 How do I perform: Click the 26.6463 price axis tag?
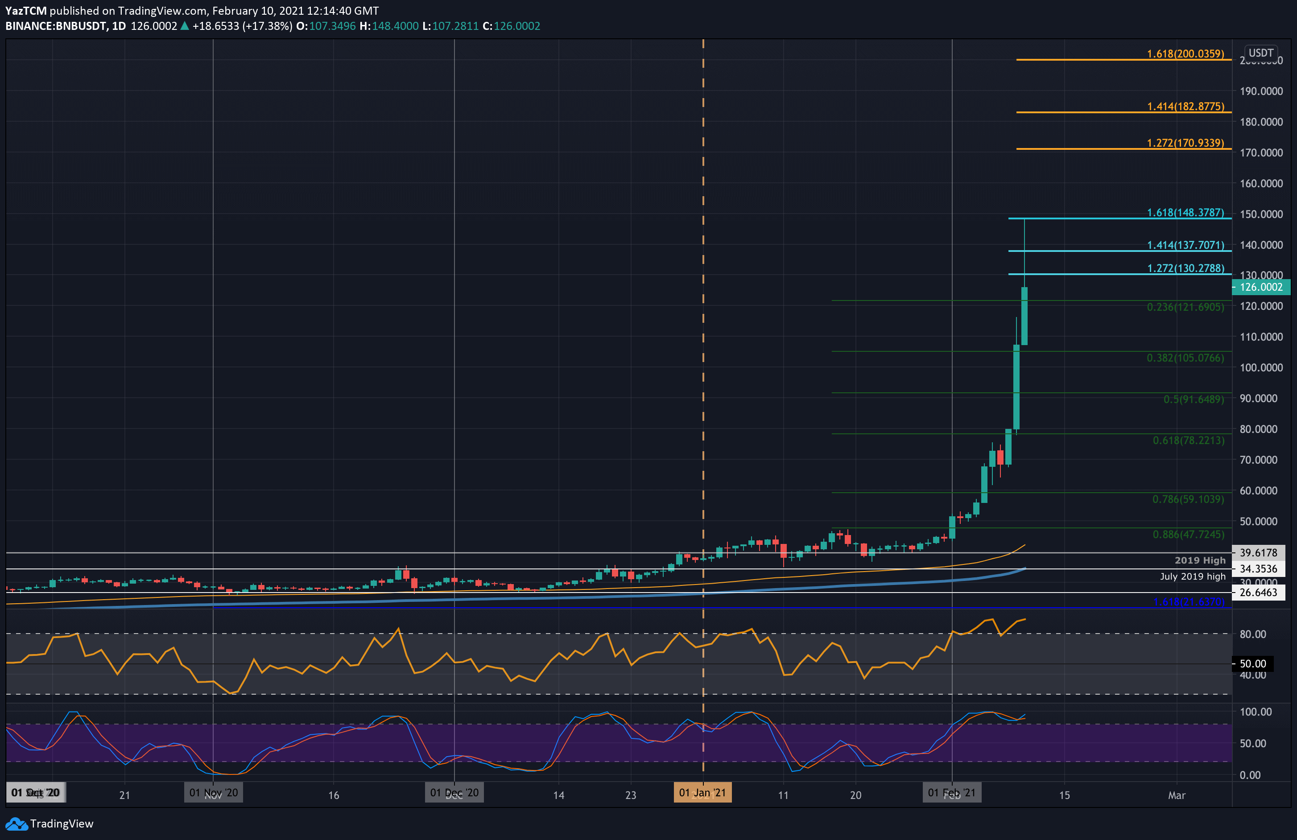pyautogui.click(x=1258, y=592)
